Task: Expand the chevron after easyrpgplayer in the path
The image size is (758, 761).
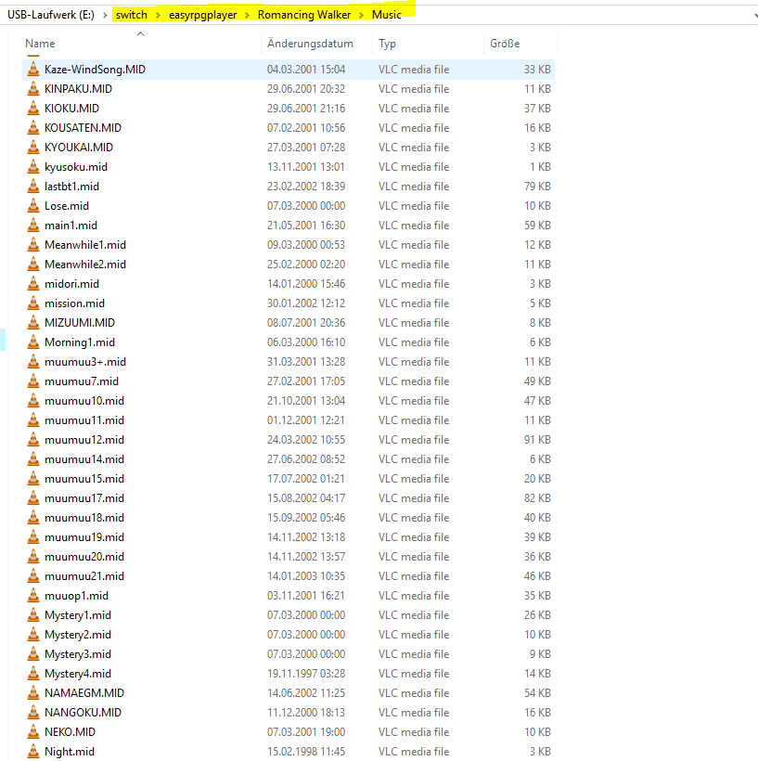Action: pos(247,15)
